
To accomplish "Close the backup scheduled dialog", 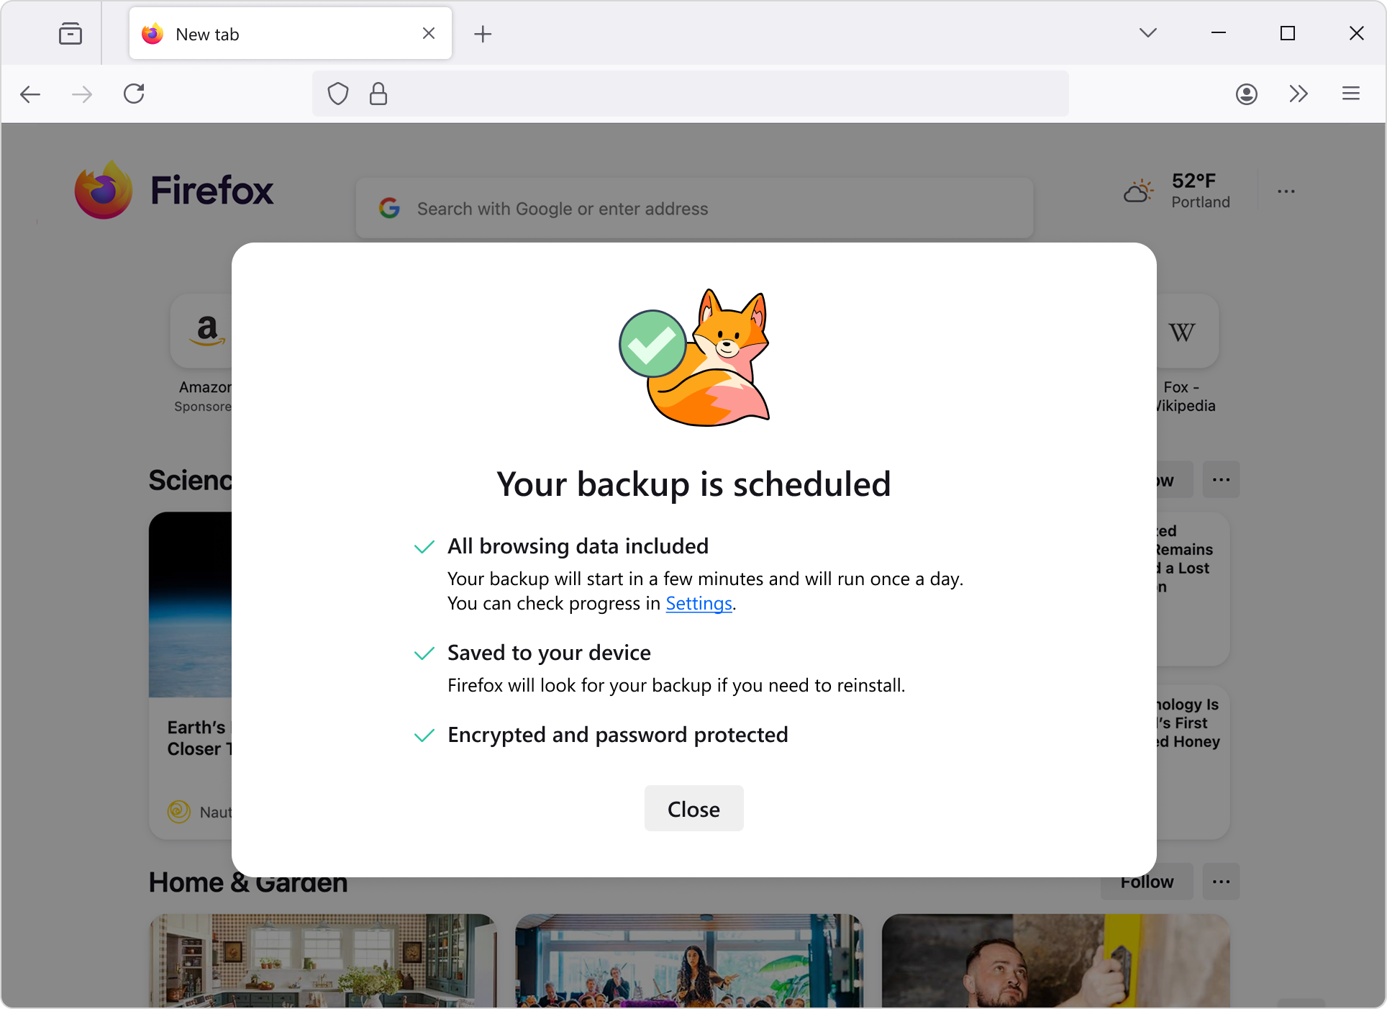I will (x=693, y=808).
